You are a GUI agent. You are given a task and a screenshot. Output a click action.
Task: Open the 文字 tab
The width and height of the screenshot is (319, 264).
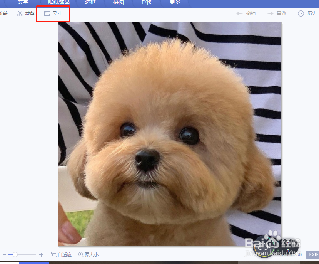click(x=23, y=2)
